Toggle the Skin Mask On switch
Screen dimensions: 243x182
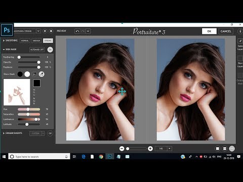tap(50, 50)
